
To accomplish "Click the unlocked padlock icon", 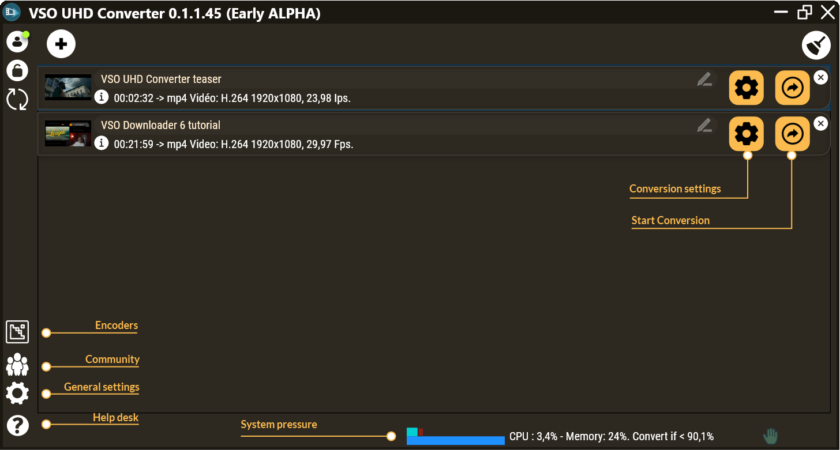I will pyautogui.click(x=17, y=70).
